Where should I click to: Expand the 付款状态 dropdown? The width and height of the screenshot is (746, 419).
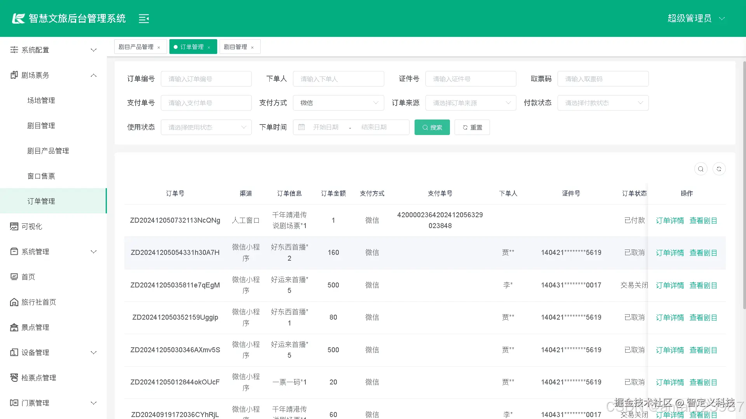point(603,103)
